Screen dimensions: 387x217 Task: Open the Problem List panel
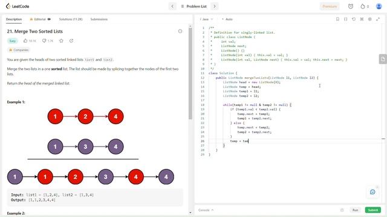pos(193,7)
